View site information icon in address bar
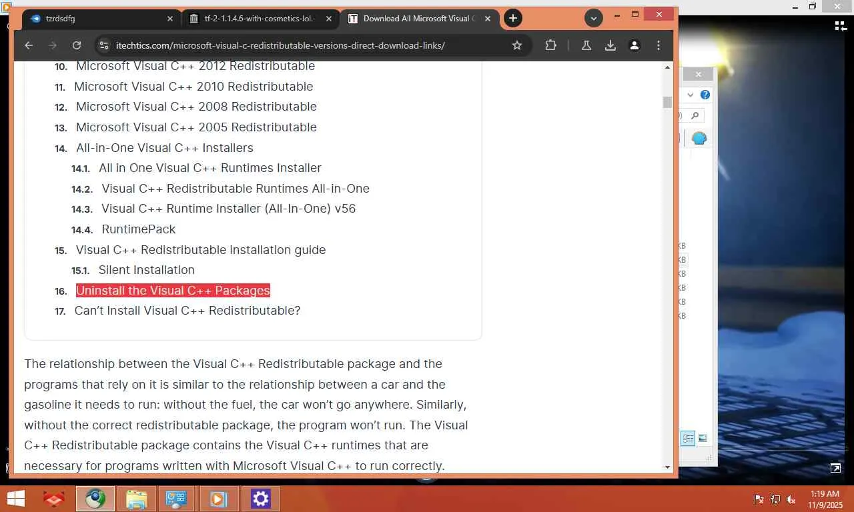The image size is (854, 512). [x=103, y=45]
